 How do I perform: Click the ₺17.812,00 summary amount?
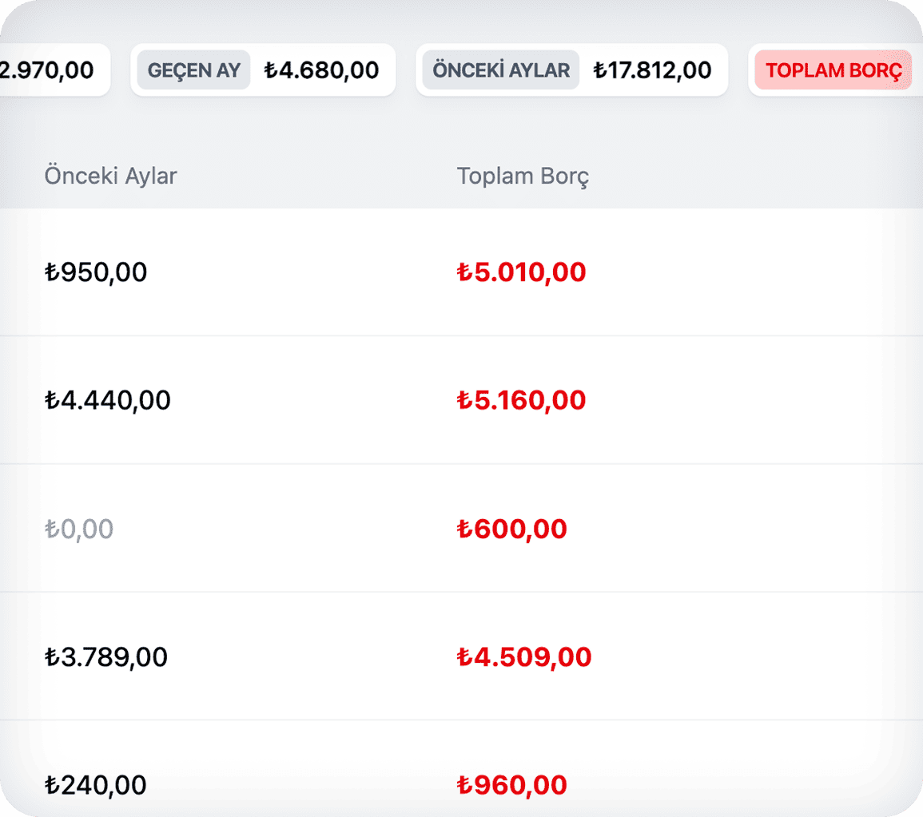pos(652,70)
